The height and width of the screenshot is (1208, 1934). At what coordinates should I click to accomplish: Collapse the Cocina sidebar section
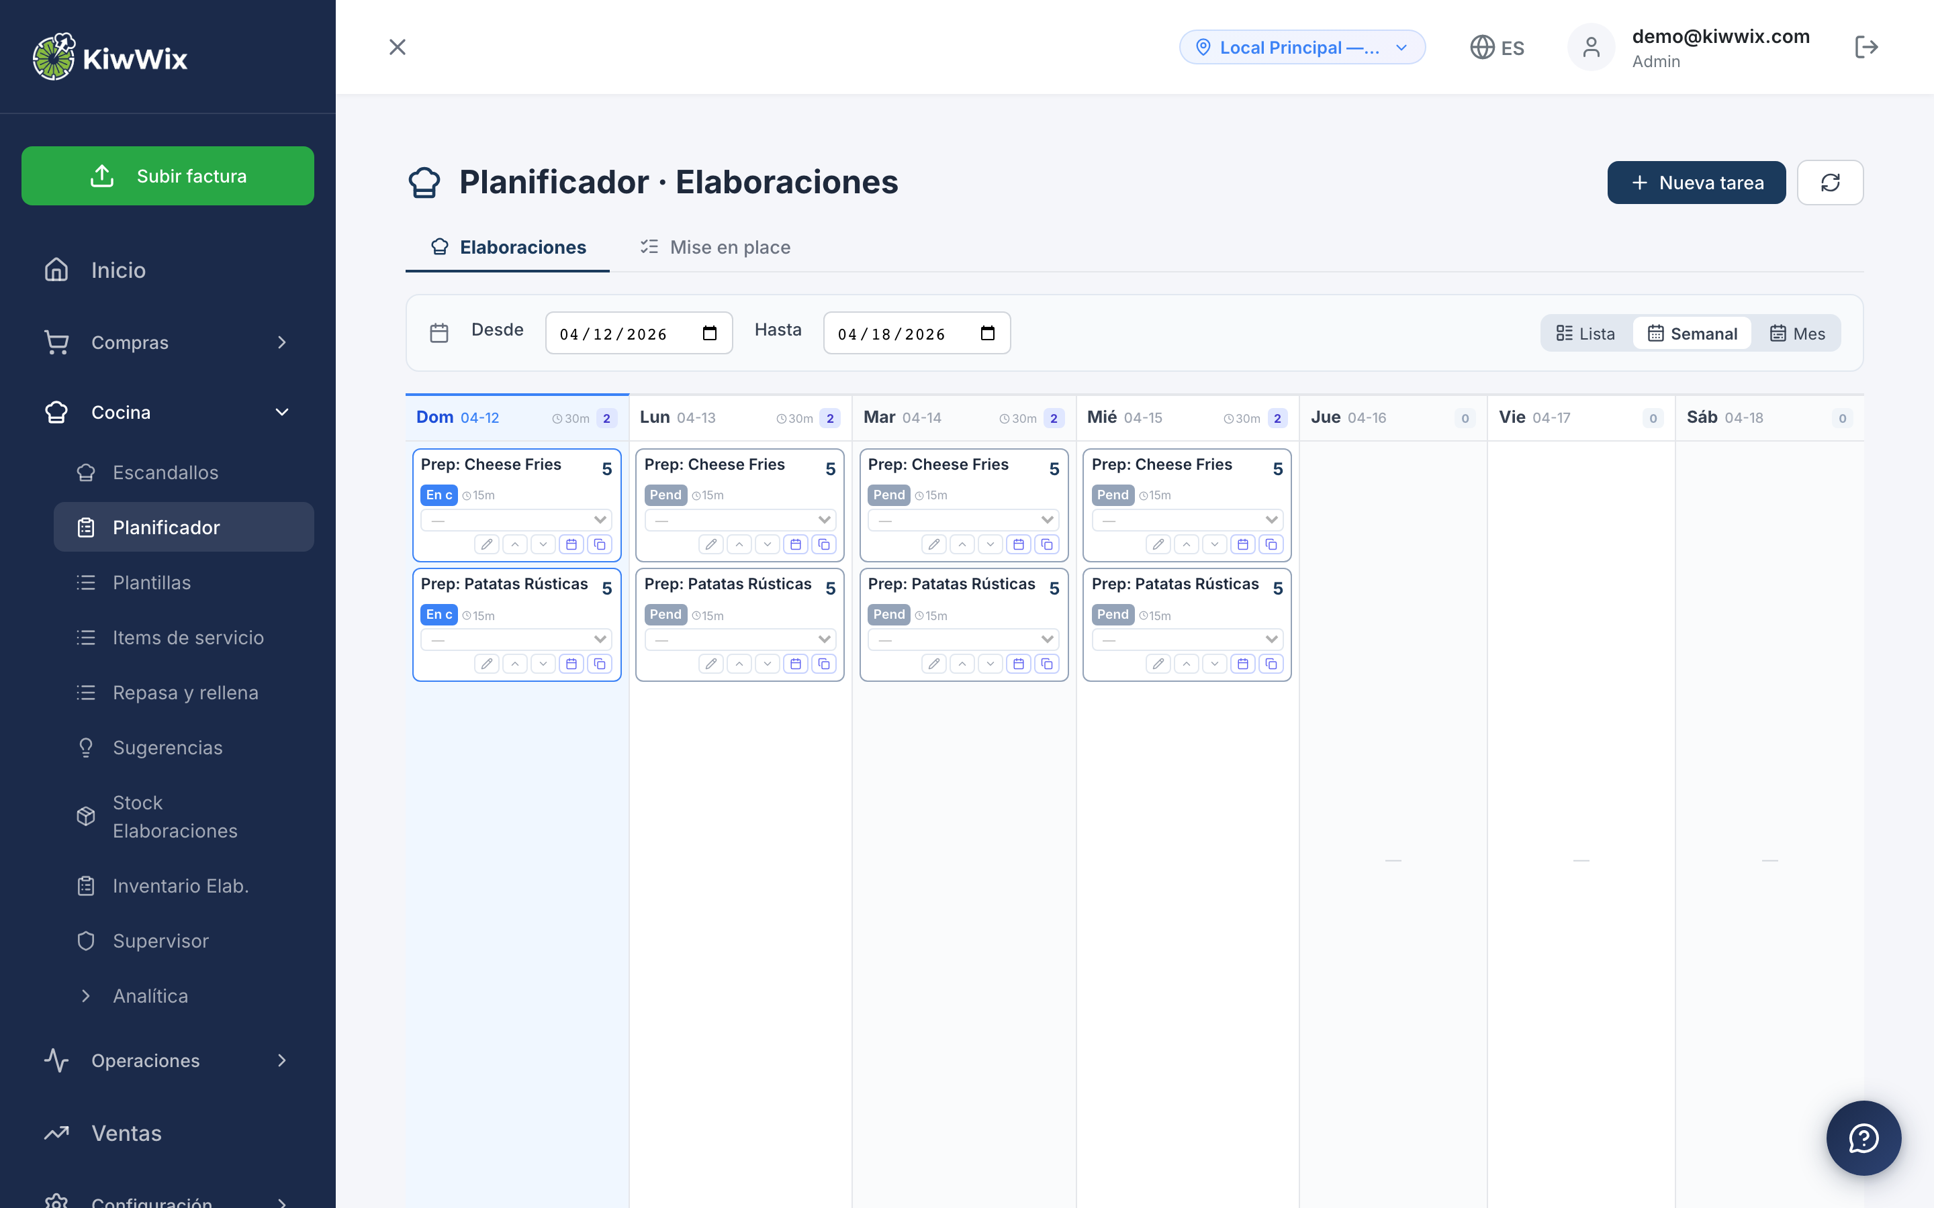281,412
